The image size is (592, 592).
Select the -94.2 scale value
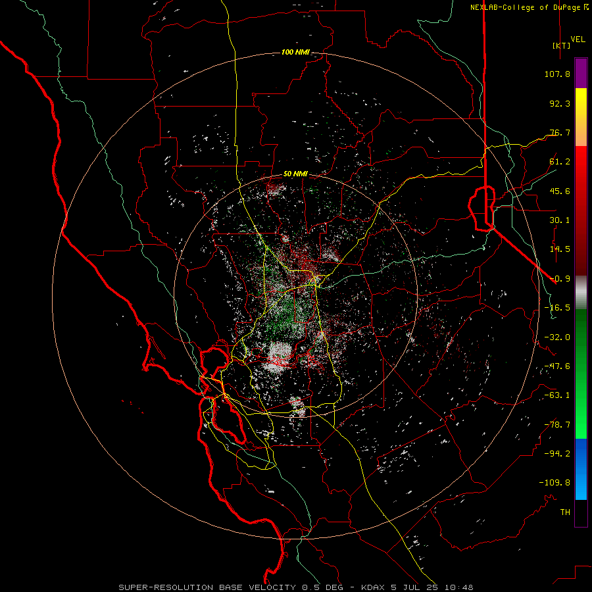(x=557, y=454)
